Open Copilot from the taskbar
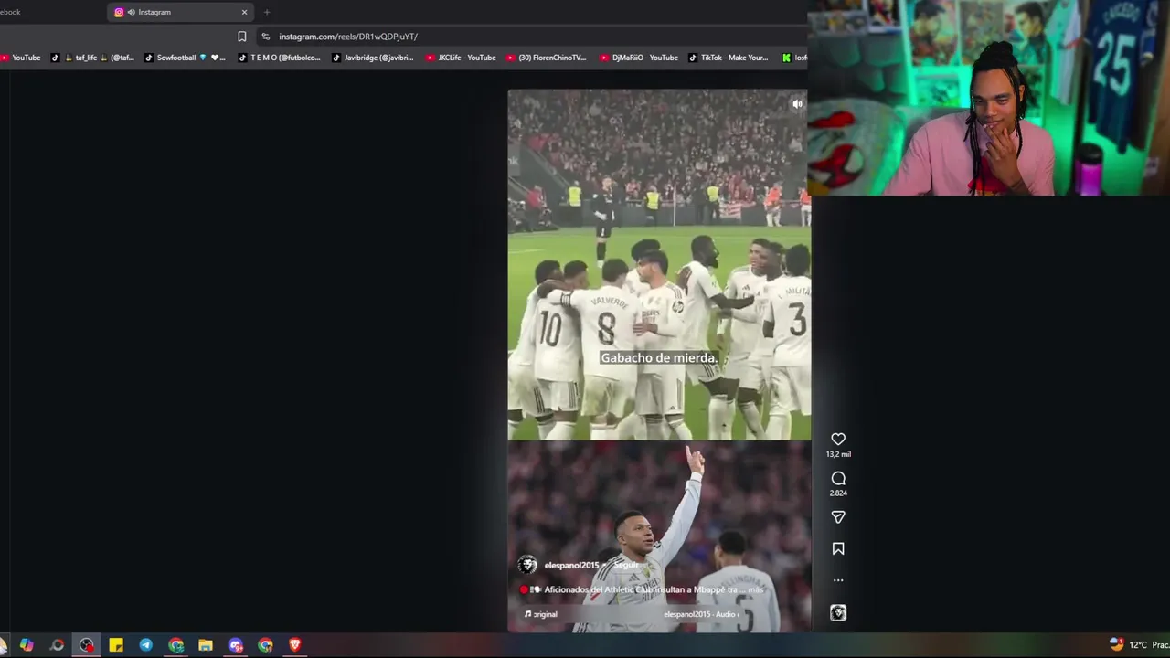 pyautogui.click(x=27, y=645)
